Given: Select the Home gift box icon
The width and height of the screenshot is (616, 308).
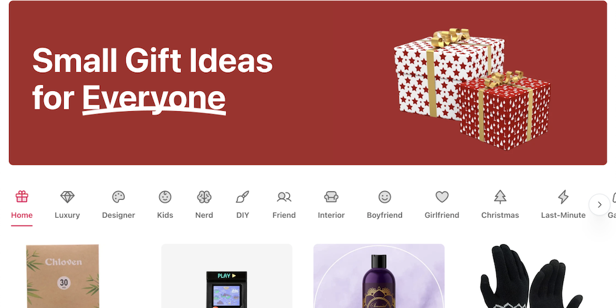Looking at the screenshot, I should pyautogui.click(x=22, y=197).
